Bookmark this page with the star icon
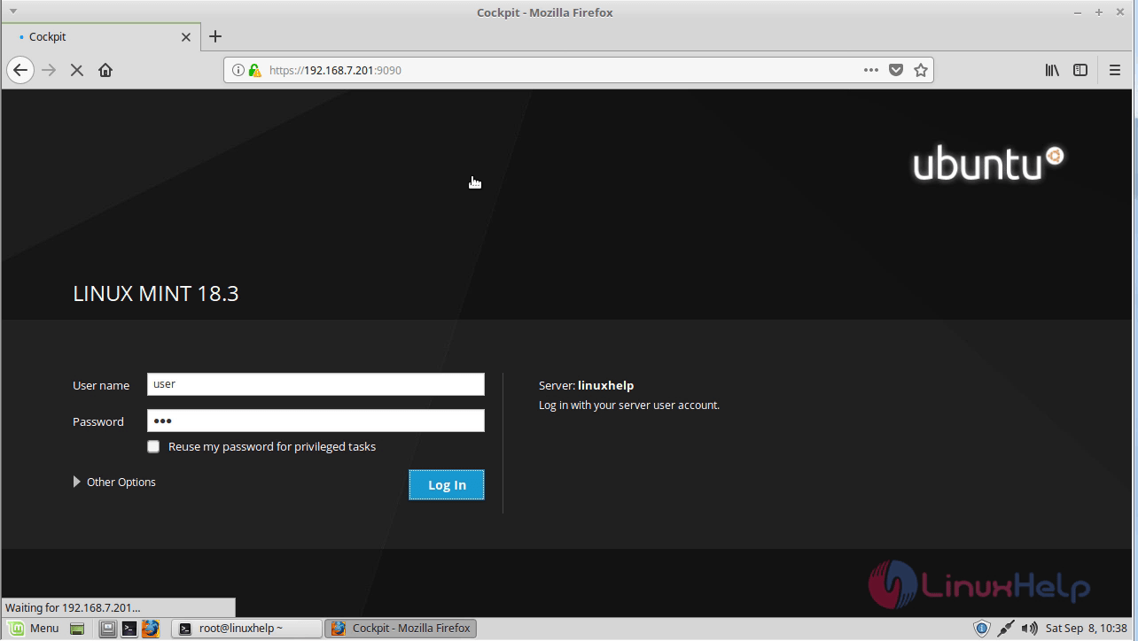This screenshot has width=1138, height=641. pos(921,70)
